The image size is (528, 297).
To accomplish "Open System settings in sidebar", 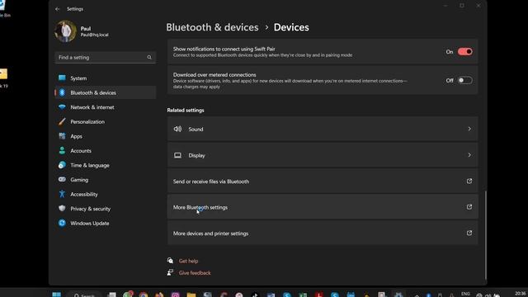I will click(105, 78).
